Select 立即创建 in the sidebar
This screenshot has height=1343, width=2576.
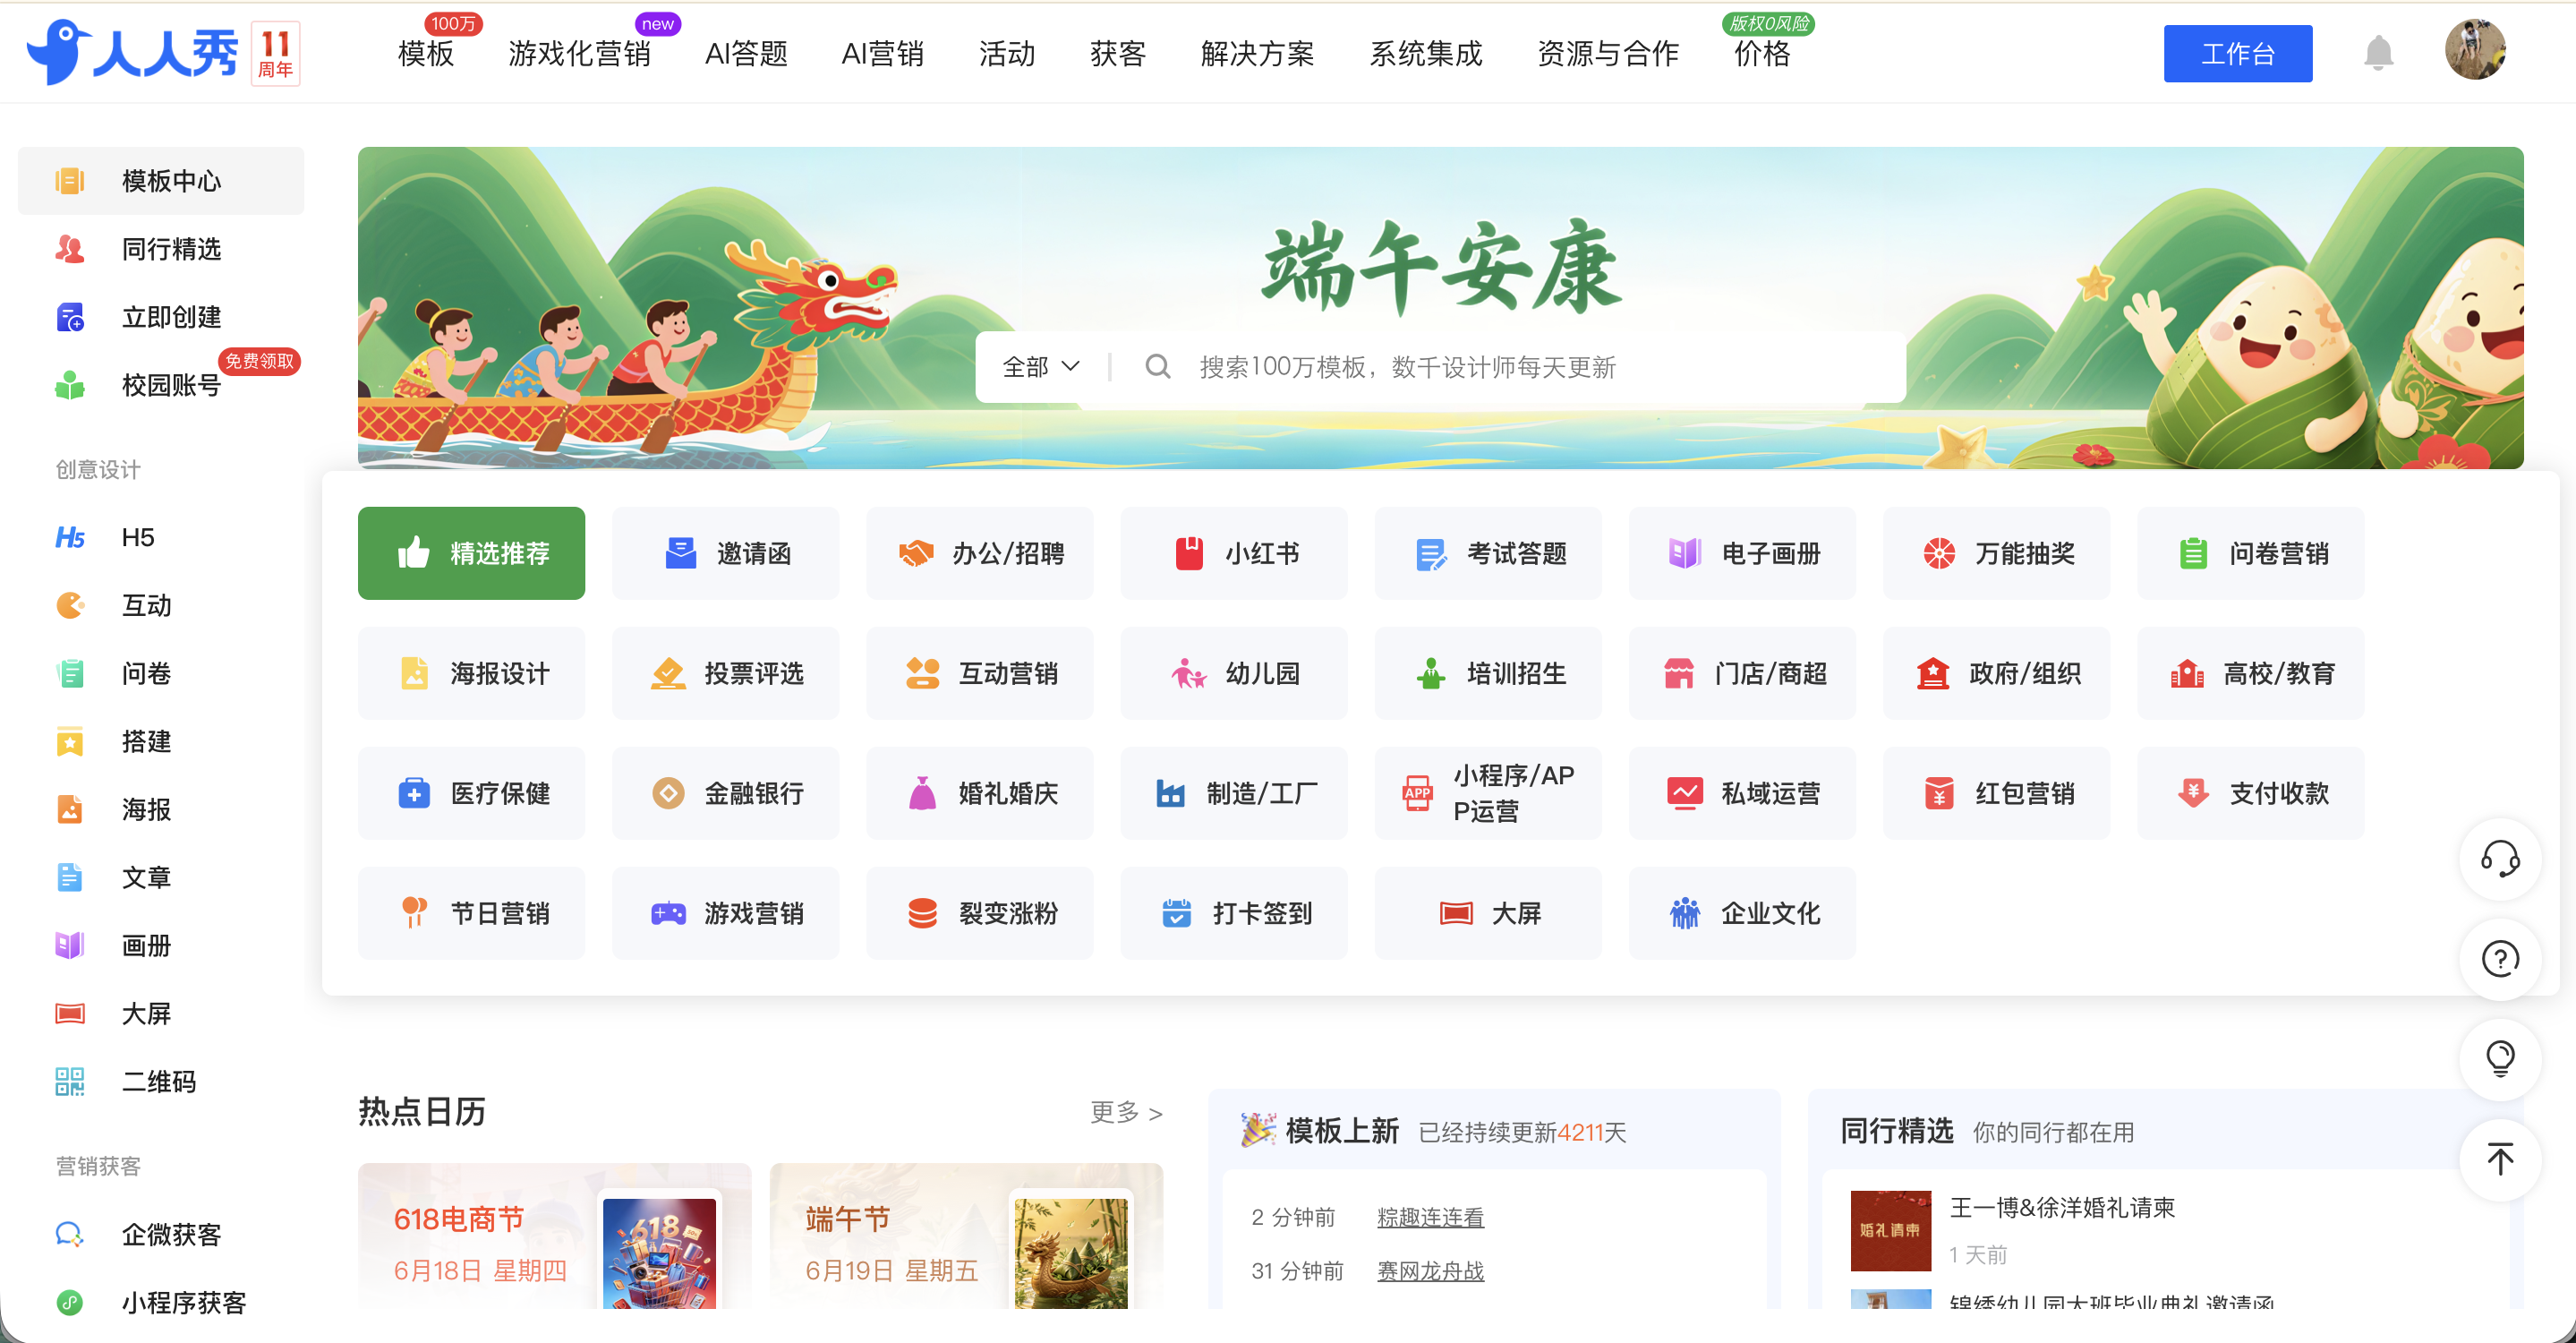pos(160,317)
